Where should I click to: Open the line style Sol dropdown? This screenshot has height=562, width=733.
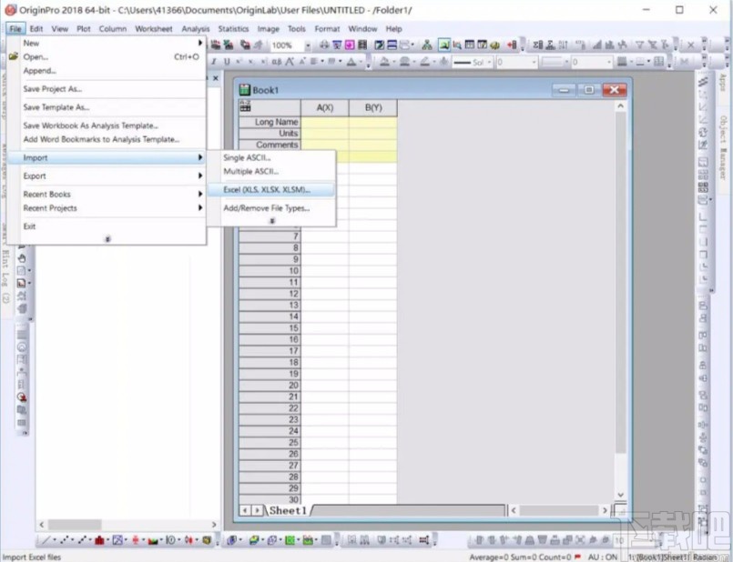tap(490, 62)
